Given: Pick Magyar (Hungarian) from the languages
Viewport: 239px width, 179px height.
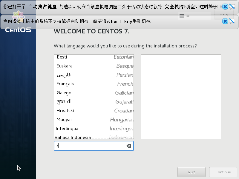Looking at the screenshot, I should coord(94,120).
